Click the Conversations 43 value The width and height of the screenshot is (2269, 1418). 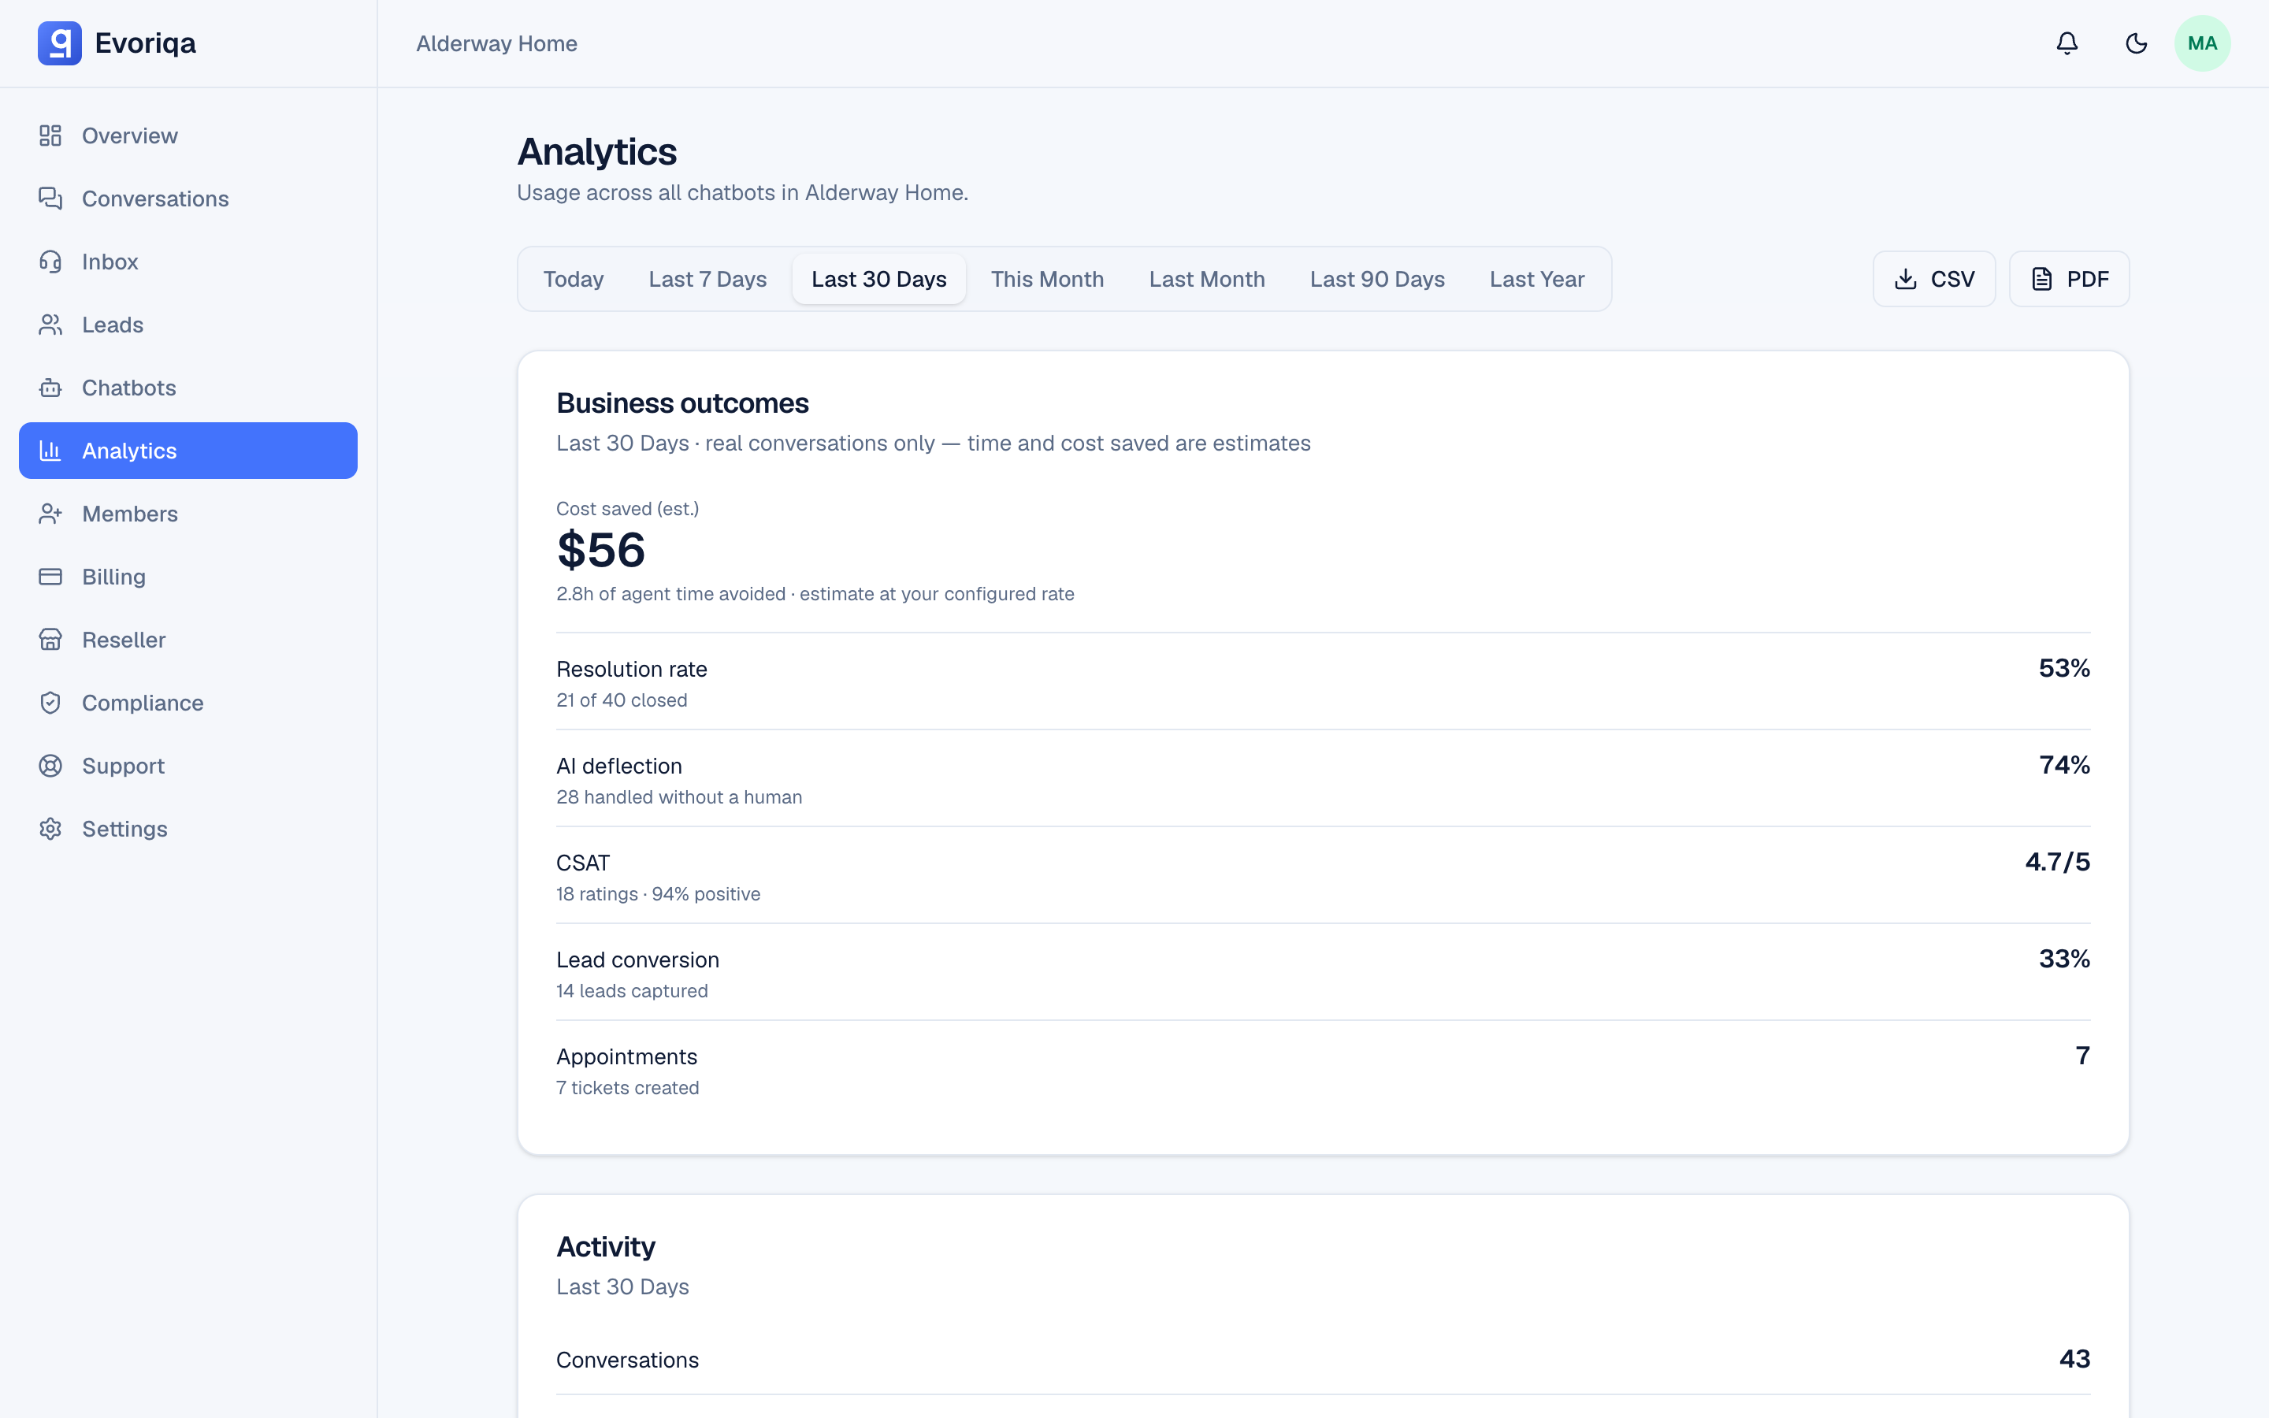pyautogui.click(x=2074, y=1359)
